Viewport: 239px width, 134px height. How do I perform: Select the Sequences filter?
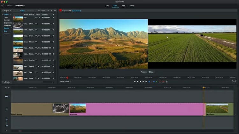pyautogui.click(x=8, y=23)
